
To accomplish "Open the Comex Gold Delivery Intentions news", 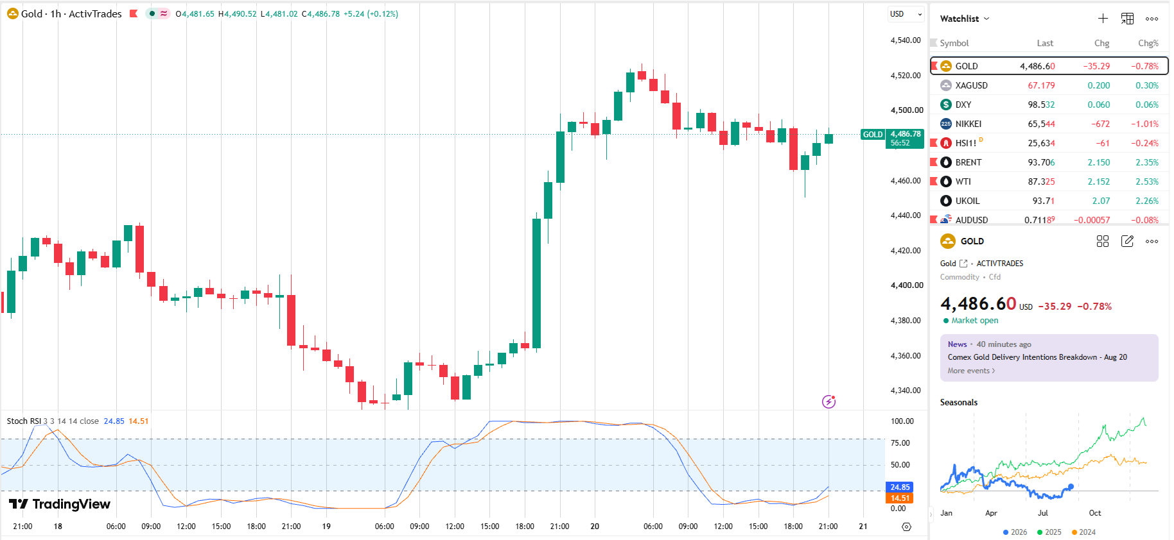I will coord(1037,357).
